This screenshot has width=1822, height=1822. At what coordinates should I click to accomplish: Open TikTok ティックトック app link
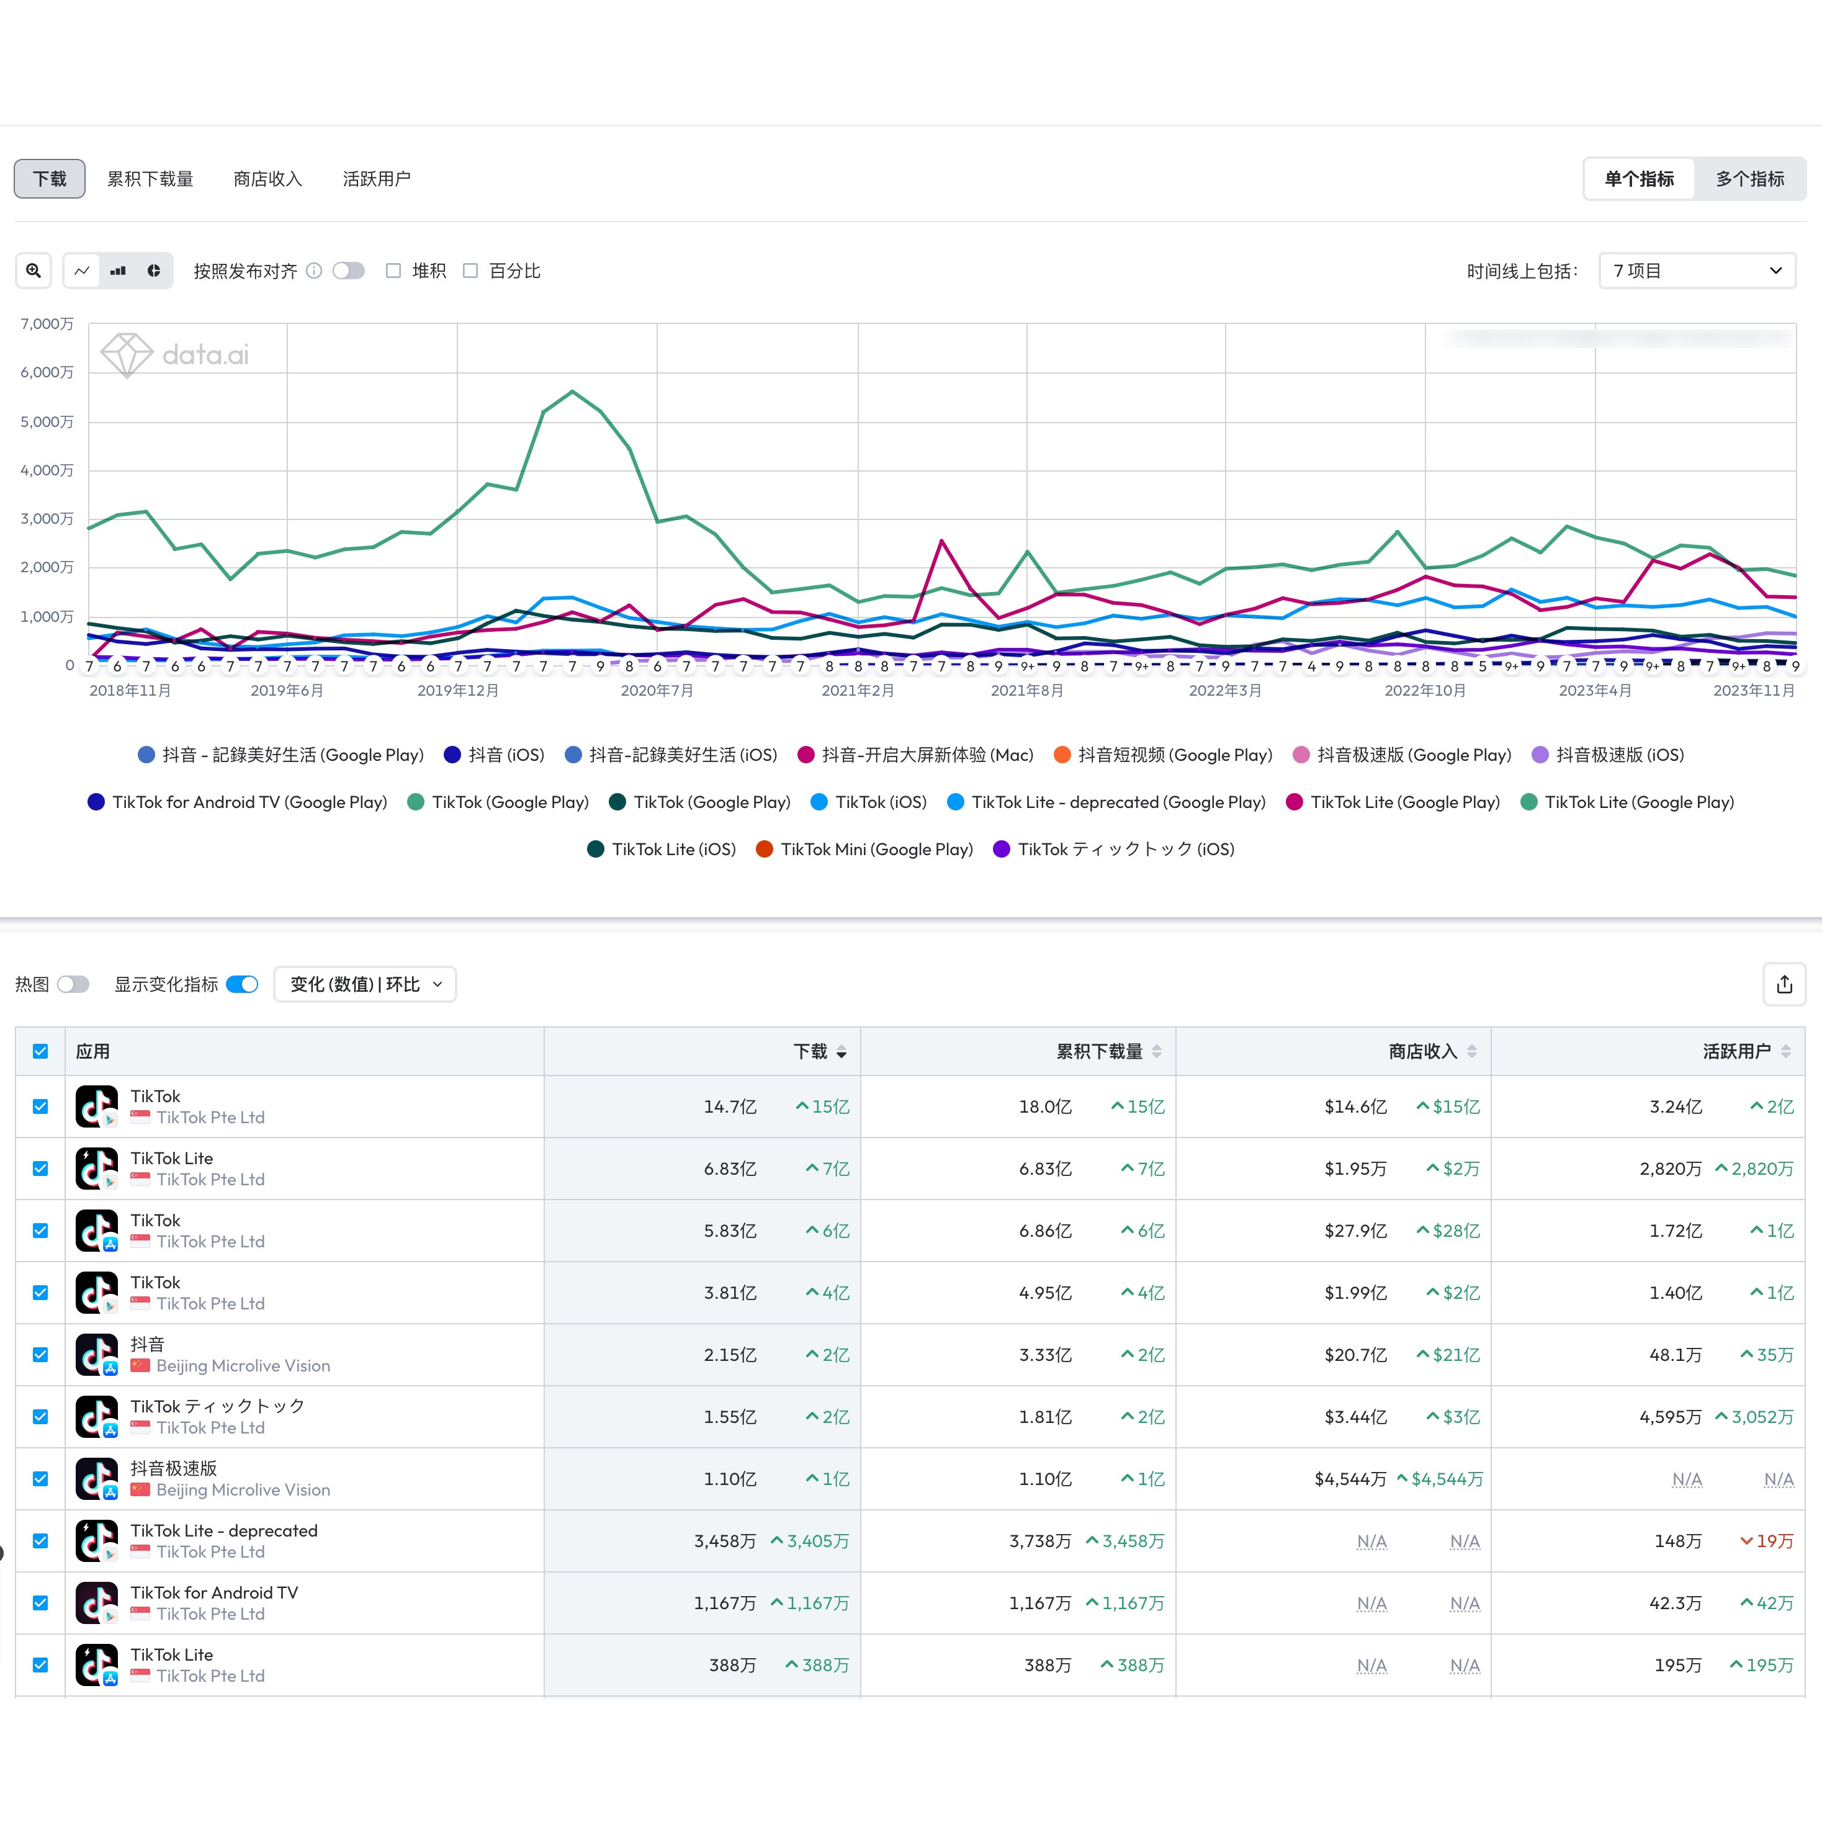pos(218,1406)
